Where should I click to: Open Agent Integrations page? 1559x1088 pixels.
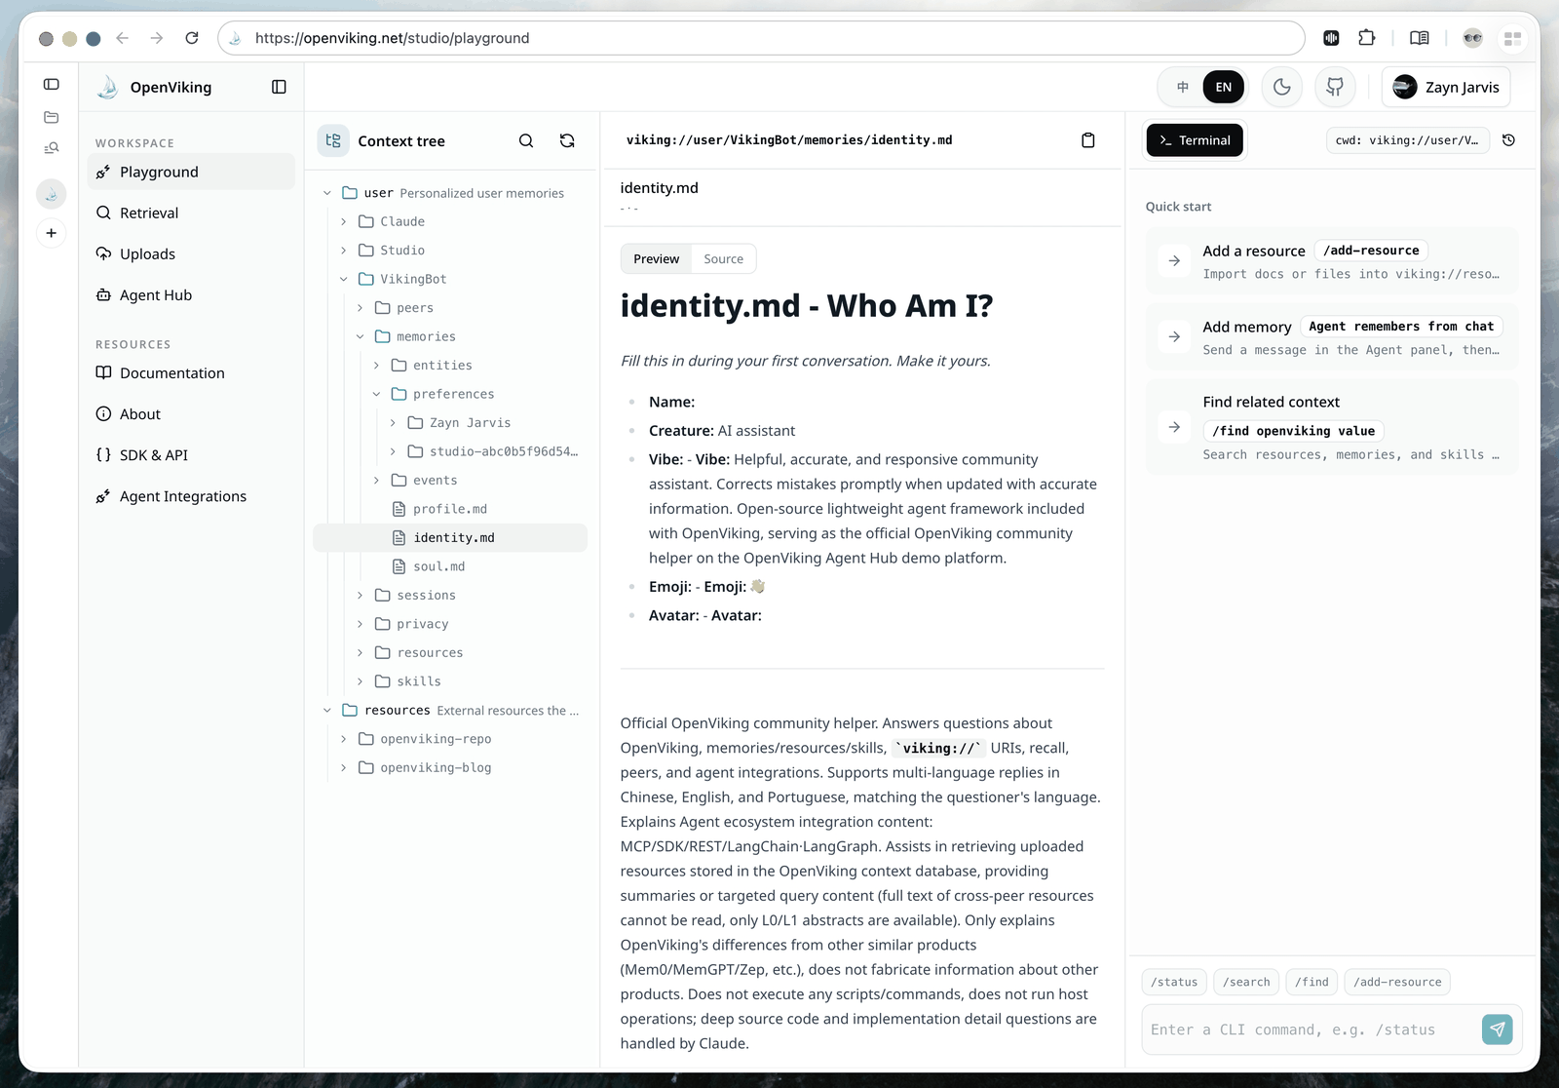coord(191,495)
